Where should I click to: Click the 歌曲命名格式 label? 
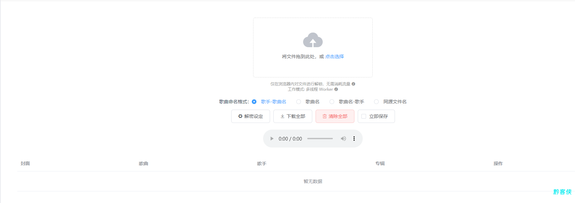(x=234, y=102)
